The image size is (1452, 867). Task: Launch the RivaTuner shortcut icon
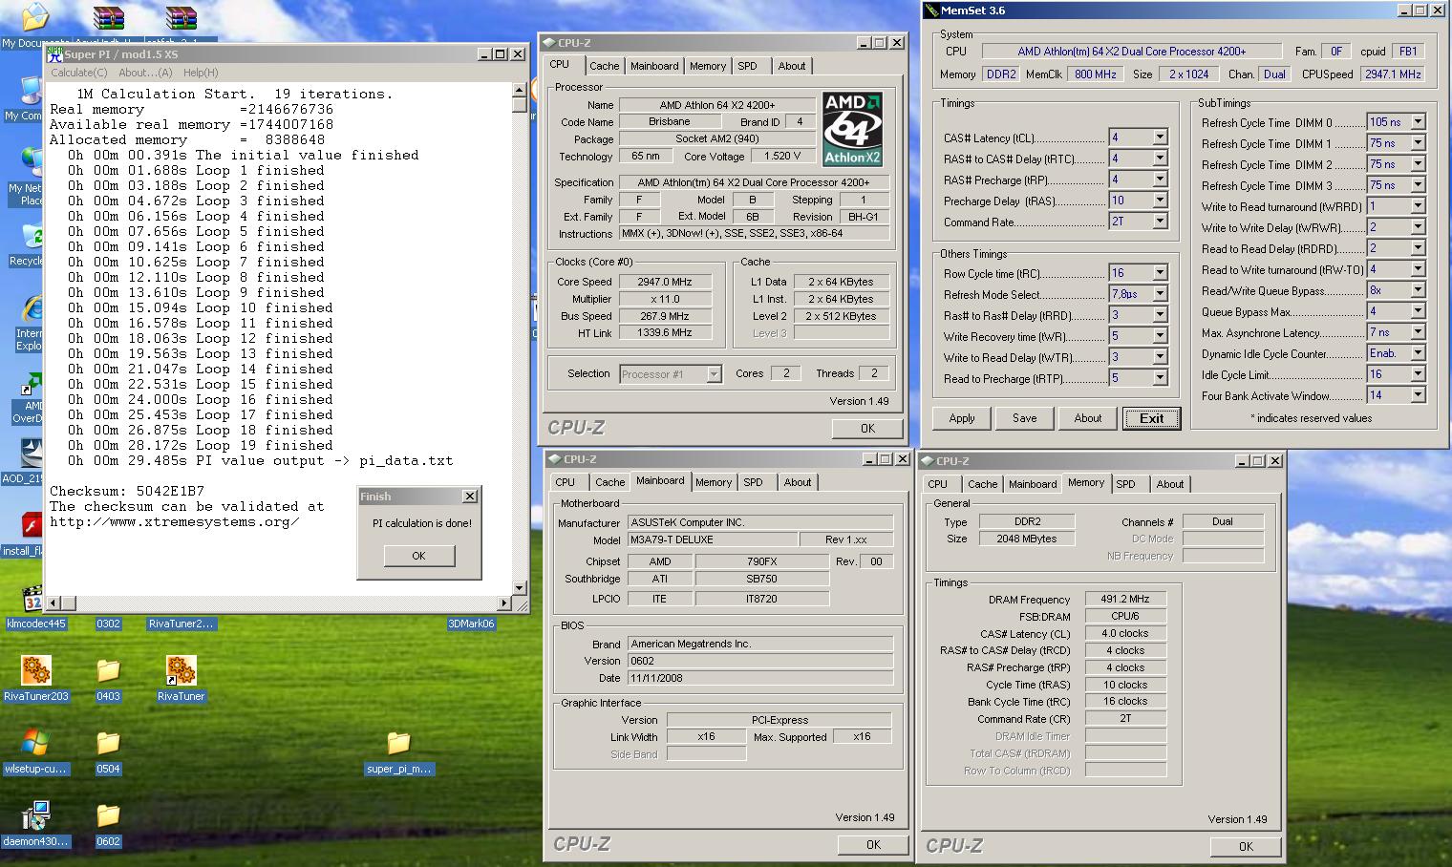click(x=181, y=670)
